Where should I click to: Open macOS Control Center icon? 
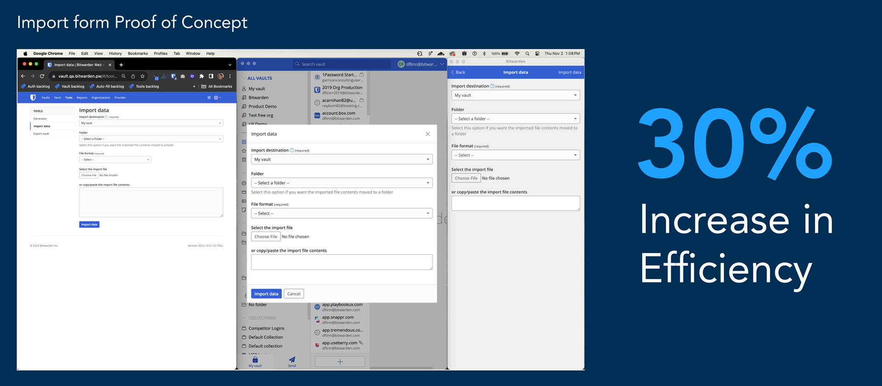pyautogui.click(x=537, y=53)
